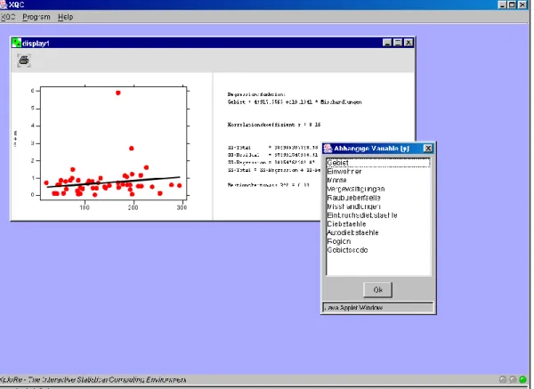
Task: Click the regression function equation line
Action: [295, 101]
